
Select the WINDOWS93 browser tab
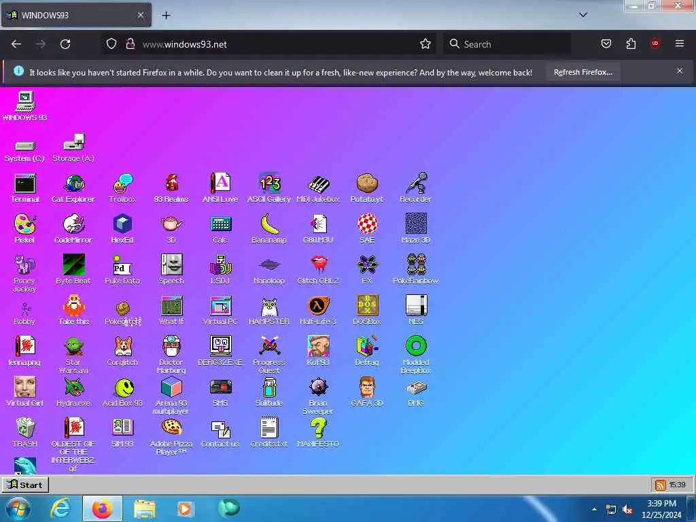76,15
